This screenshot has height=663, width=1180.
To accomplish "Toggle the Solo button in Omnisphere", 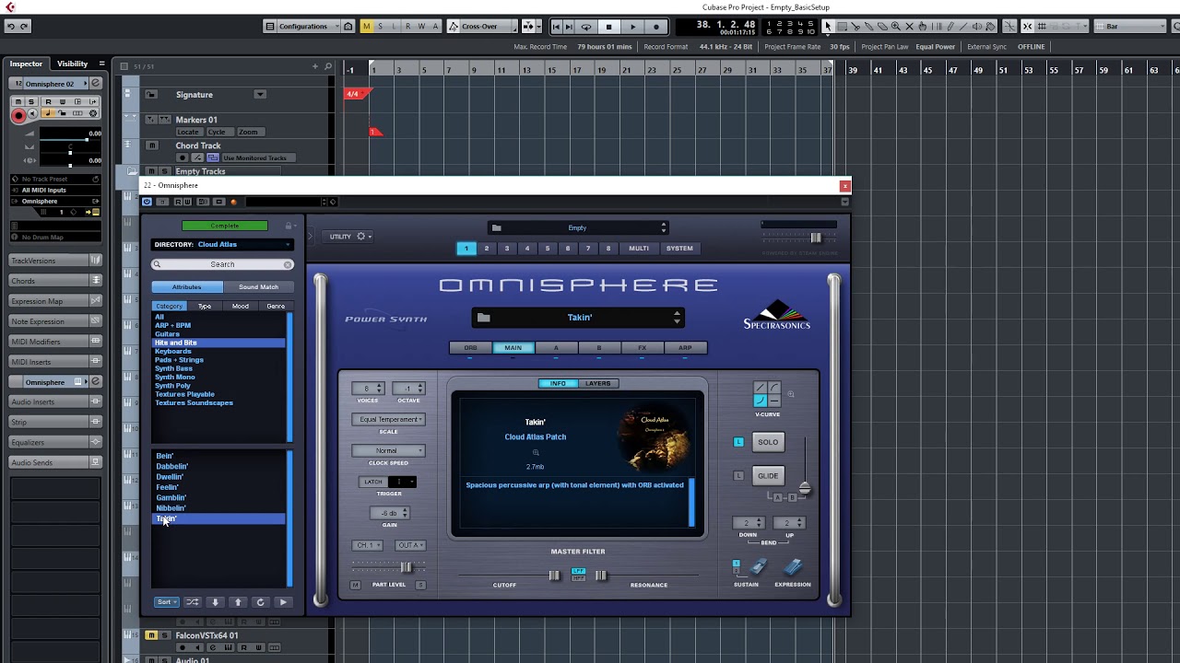I will click(x=768, y=442).
